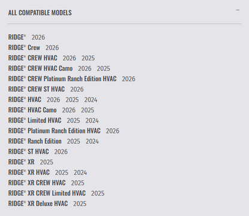This screenshot has width=249, height=216.
Task: Open the 2026 RIDGE Crew model
Action: point(52,48)
